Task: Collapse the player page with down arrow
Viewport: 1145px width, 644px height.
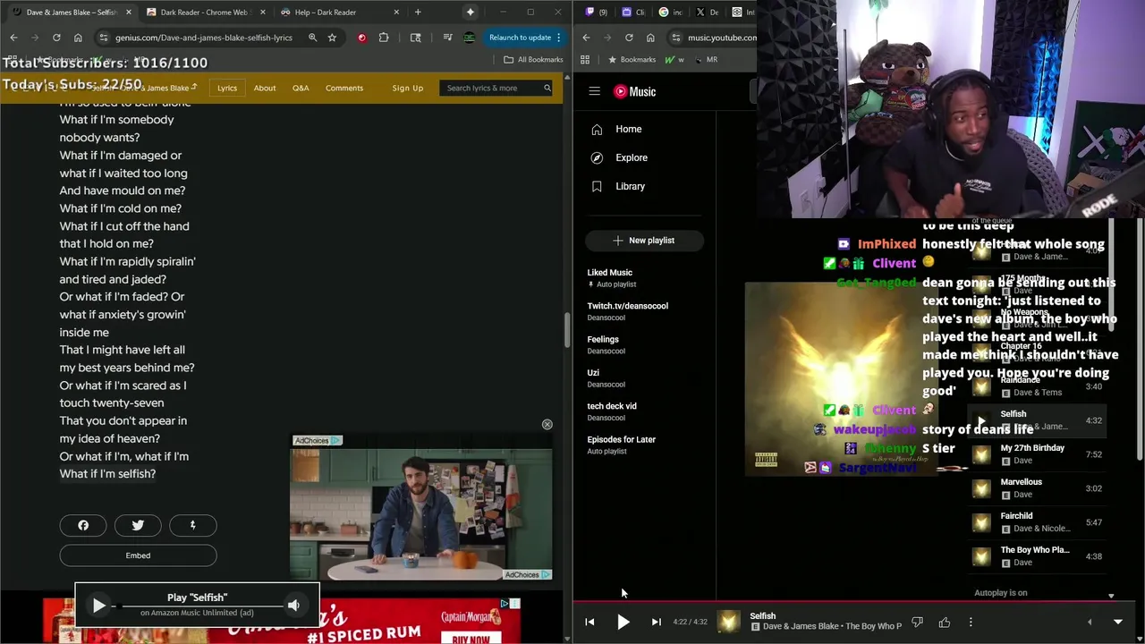Action: click(1117, 622)
